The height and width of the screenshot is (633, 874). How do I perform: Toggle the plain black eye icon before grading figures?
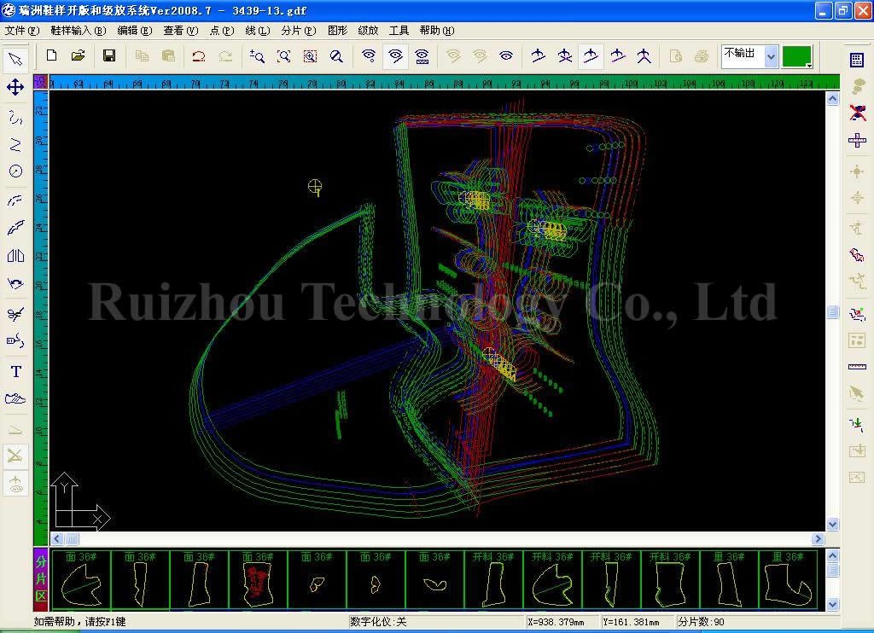coord(506,55)
